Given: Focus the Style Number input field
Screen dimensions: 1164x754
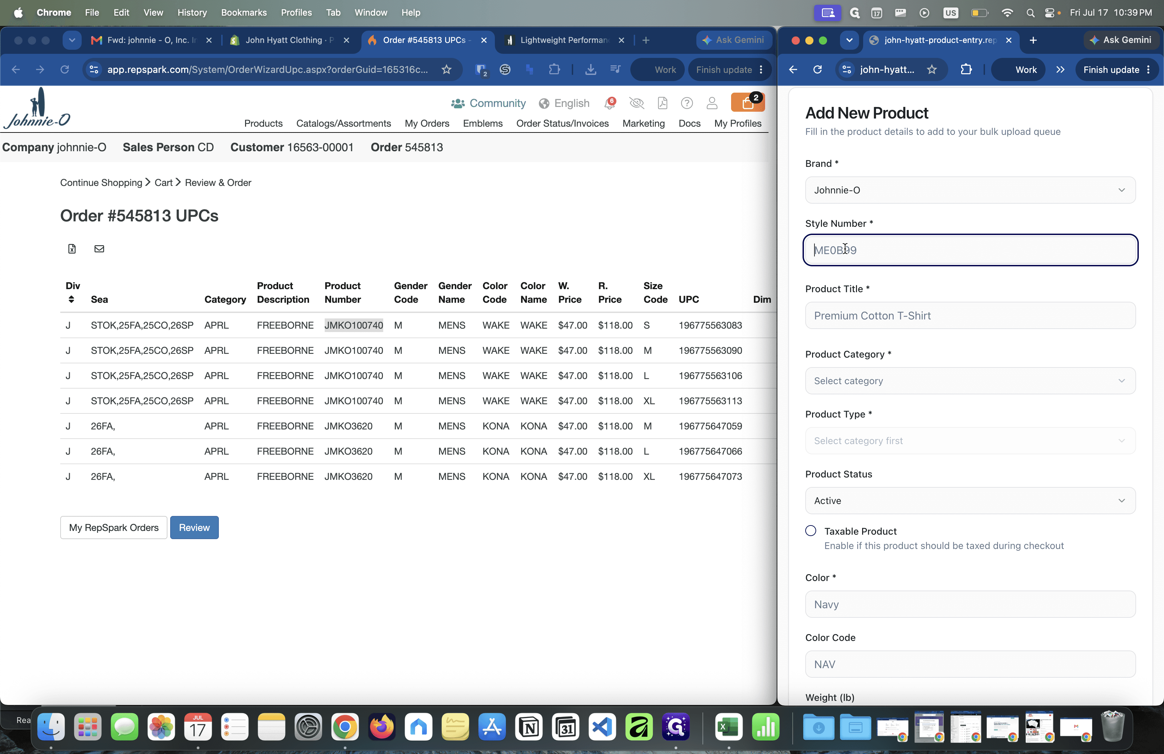Looking at the screenshot, I should (970, 250).
